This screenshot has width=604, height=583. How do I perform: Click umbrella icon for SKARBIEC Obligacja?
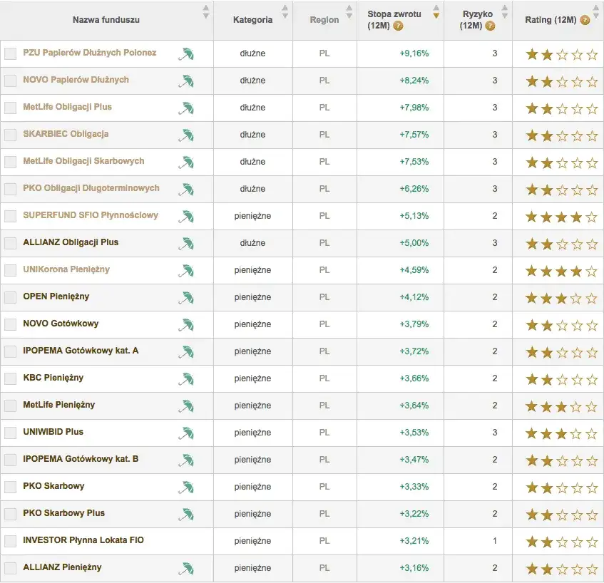(186, 135)
